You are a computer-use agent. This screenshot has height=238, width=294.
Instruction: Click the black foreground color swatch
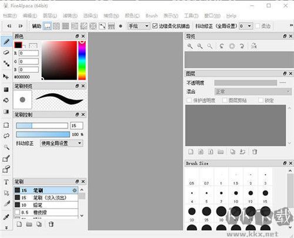click(x=18, y=45)
